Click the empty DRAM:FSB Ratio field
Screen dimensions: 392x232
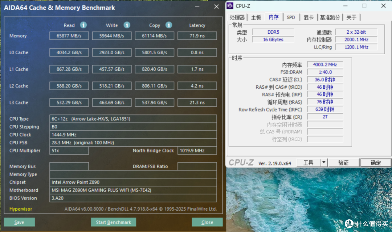(x=197, y=166)
